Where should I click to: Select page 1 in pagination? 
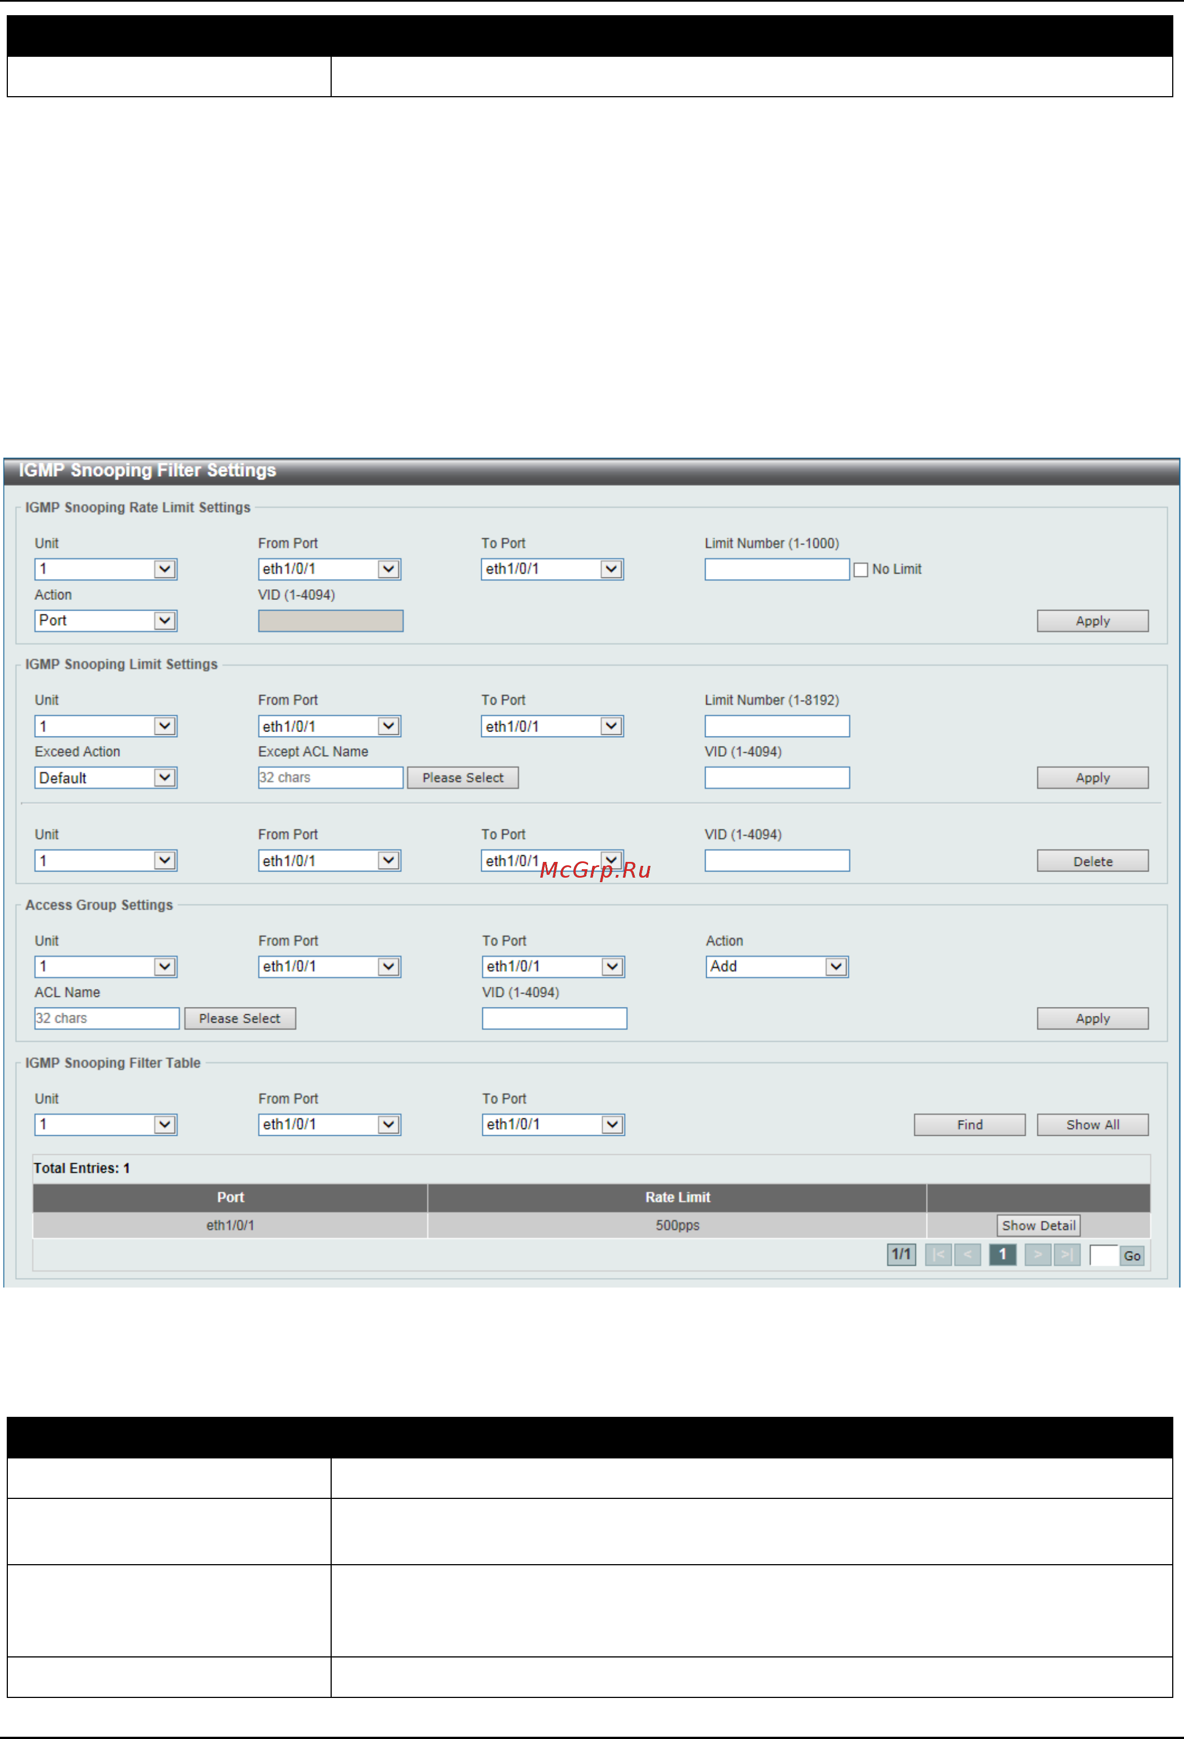point(1003,1255)
